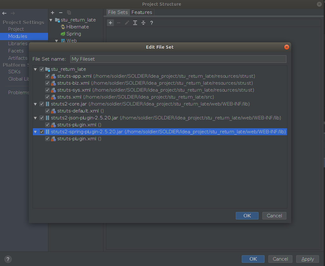Click OK in Project Structure window
325x266 pixels.
click(253, 259)
